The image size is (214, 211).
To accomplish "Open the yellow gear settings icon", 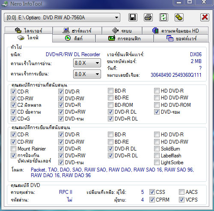I will click(x=179, y=18).
